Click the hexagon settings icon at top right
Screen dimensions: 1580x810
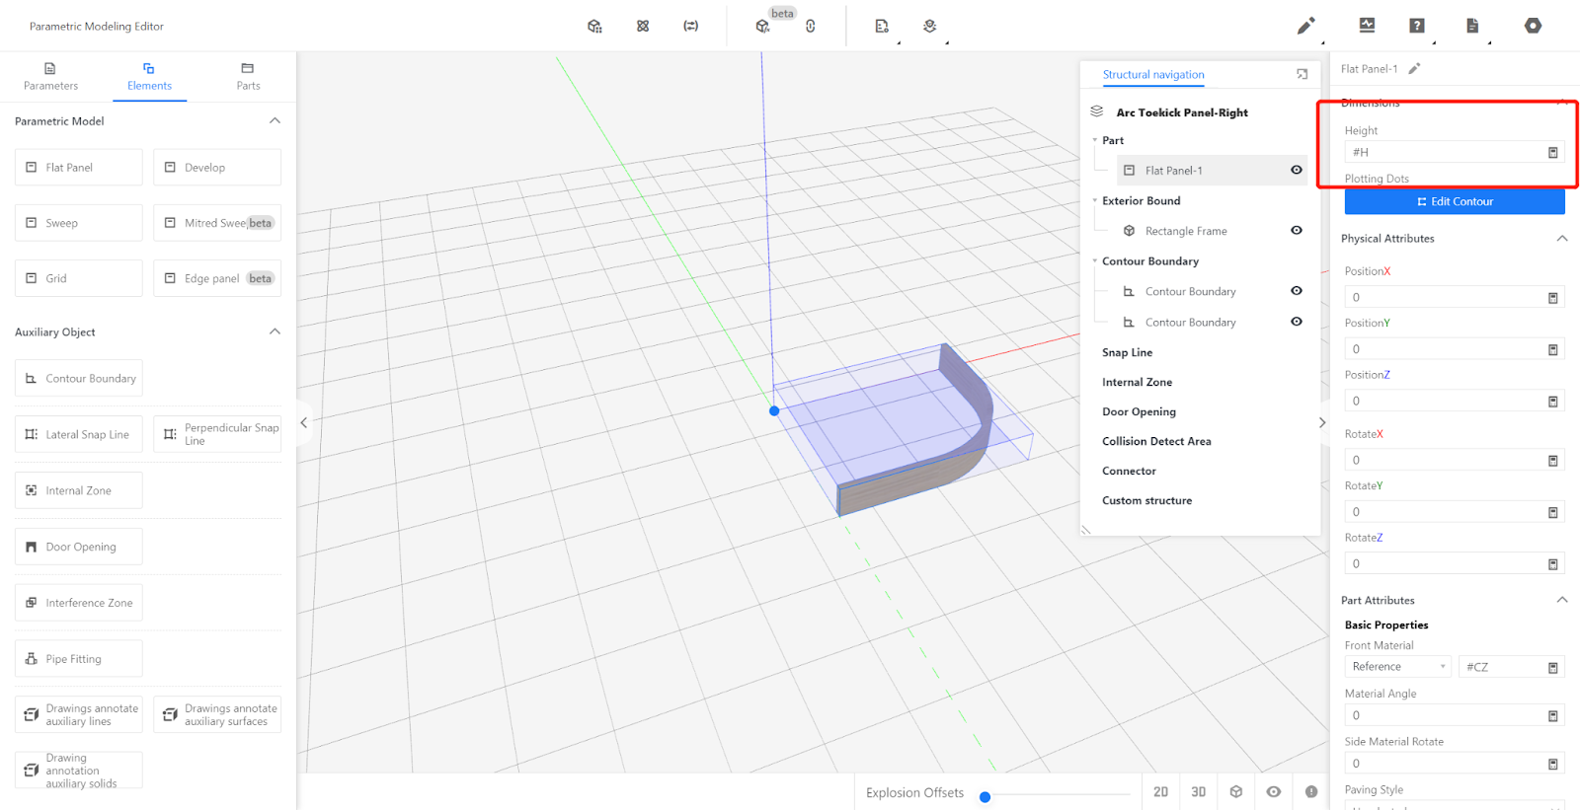coord(1533,26)
